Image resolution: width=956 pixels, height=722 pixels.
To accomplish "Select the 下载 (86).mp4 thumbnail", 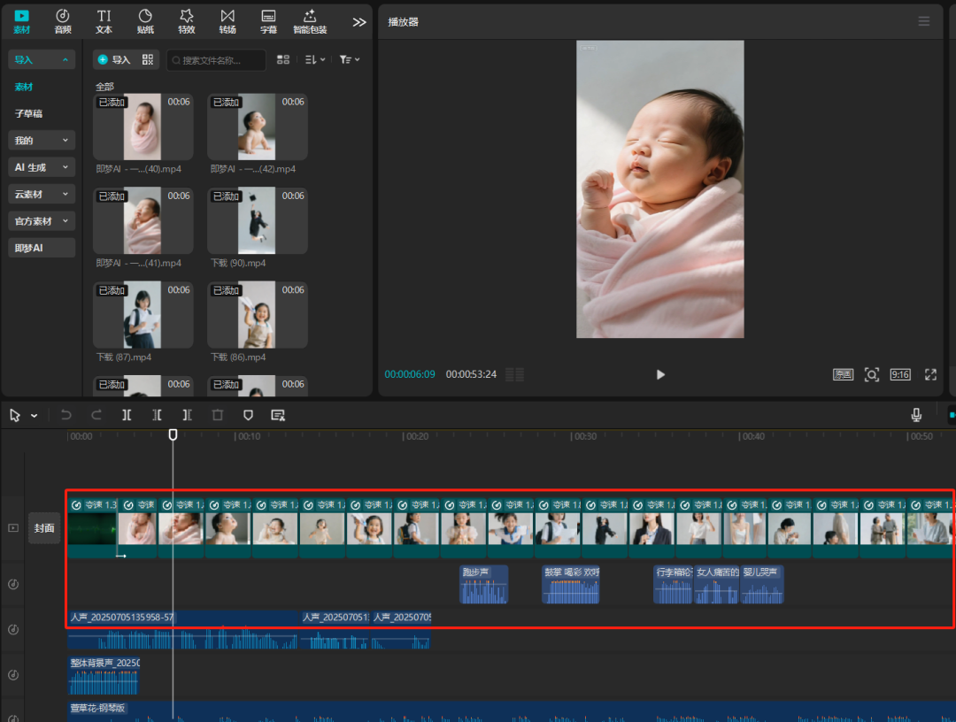I will tap(257, 315).
